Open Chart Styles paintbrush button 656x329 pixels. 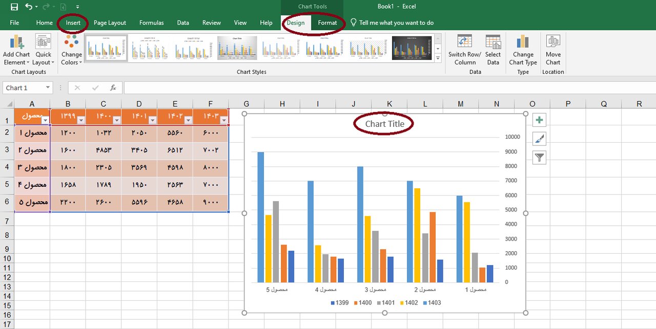point(539,139)
